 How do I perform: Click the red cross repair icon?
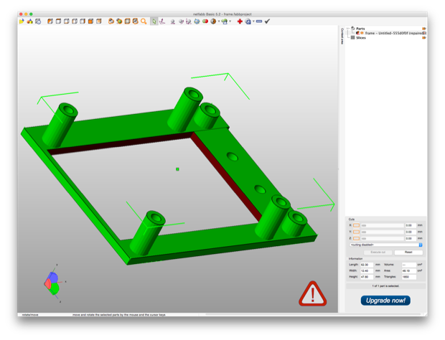(240, 22)
